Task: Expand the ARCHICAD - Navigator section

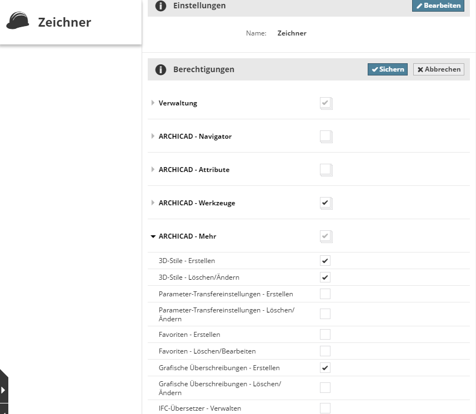Action: point(153,136)
